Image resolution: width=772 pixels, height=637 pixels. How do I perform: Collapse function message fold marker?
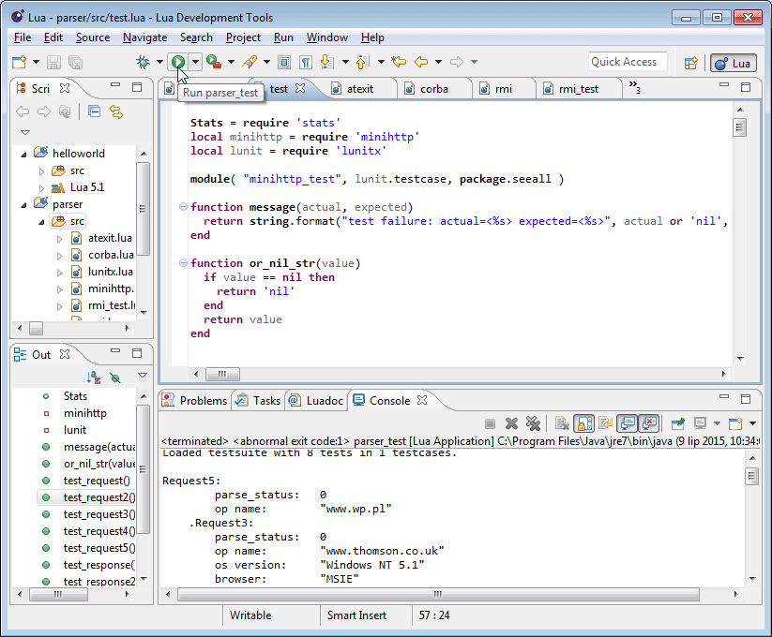pos(183,207)
